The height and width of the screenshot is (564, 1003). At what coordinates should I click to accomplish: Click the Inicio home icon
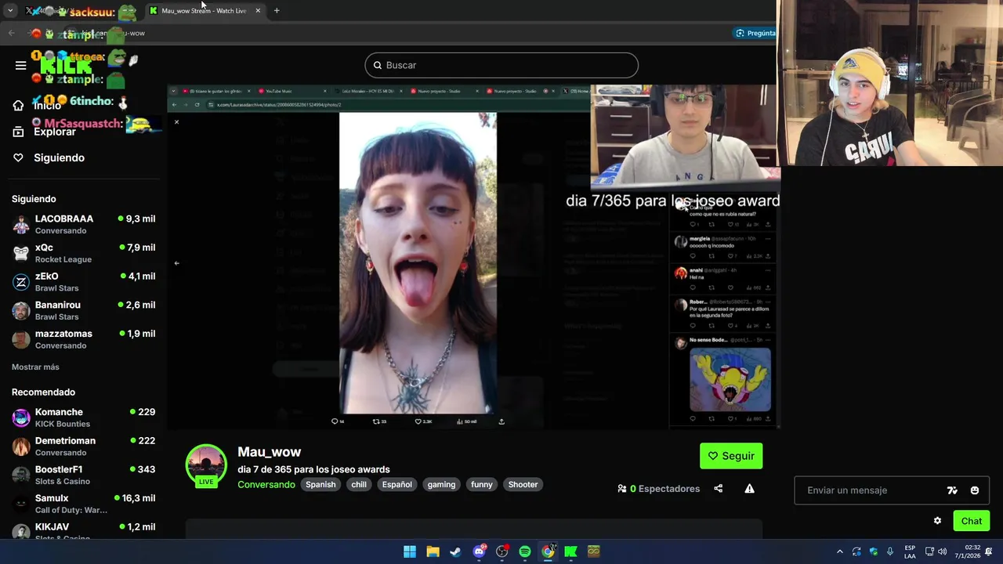pyautogui.click(x=18, y=106)
